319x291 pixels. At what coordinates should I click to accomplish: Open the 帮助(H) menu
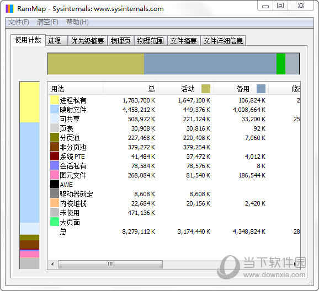pyautogui.click(x=77, y=22)
